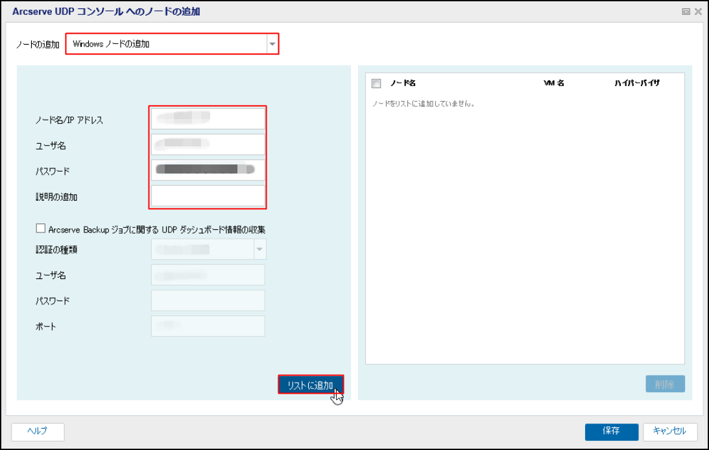The width and height of the screenshot is (709, 450).
Task: Tick the select-all checkbox beside ノード名 header
Action: tap(376, 84)
